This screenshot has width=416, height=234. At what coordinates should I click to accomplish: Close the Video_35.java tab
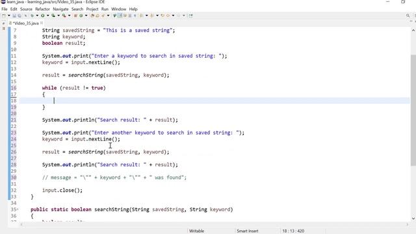click(x=42, y=23)
